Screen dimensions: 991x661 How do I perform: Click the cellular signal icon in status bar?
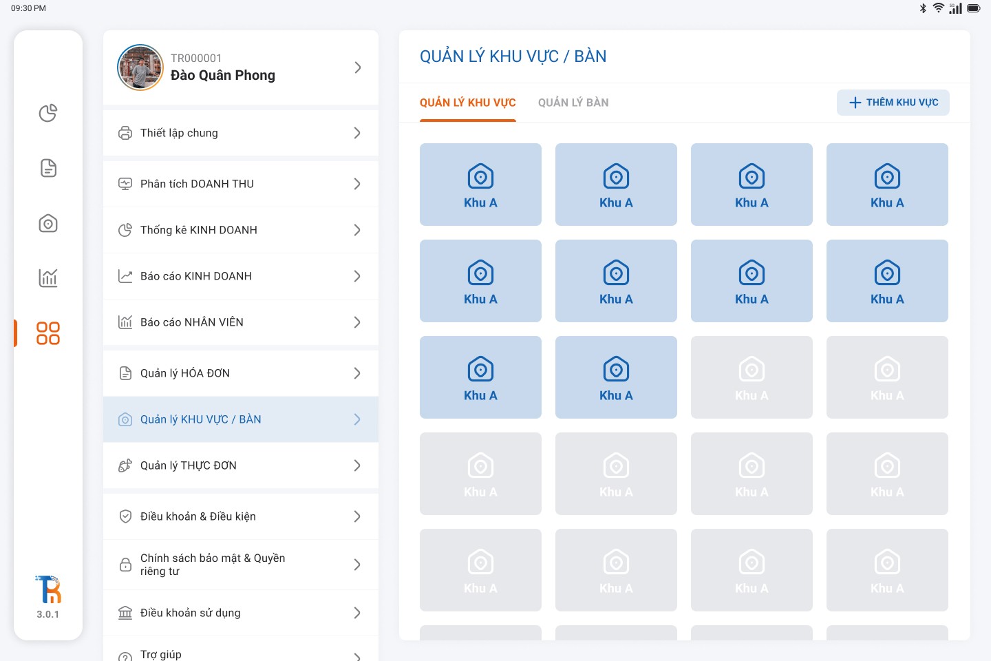pyautogui.click(x=956, y=8)
